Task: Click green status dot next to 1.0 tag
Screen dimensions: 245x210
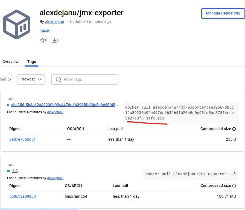Action: point(8,171)
